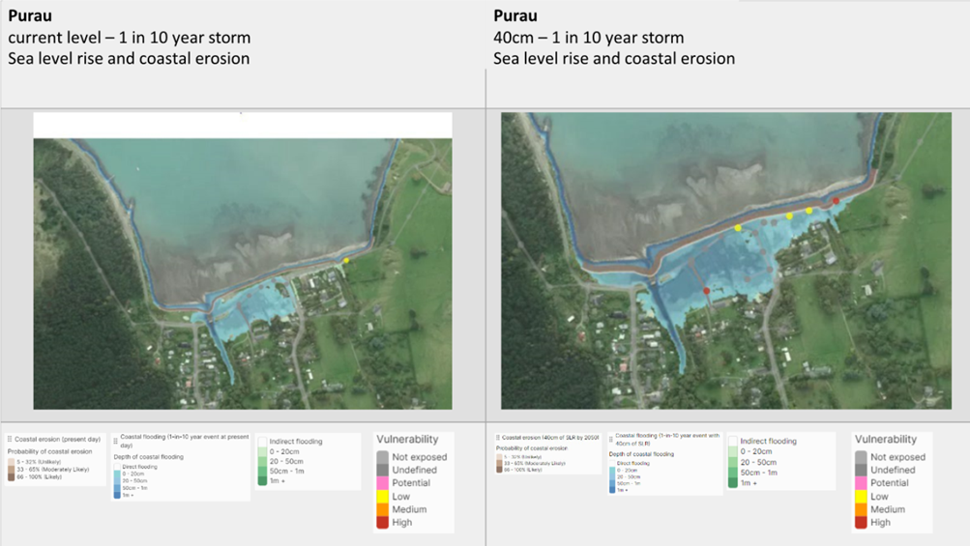This screenshot has height=546, width=970.
Task: Click the grey Not exposed swatch in left Vulnerability legend
Action: [x=384, y=457]
